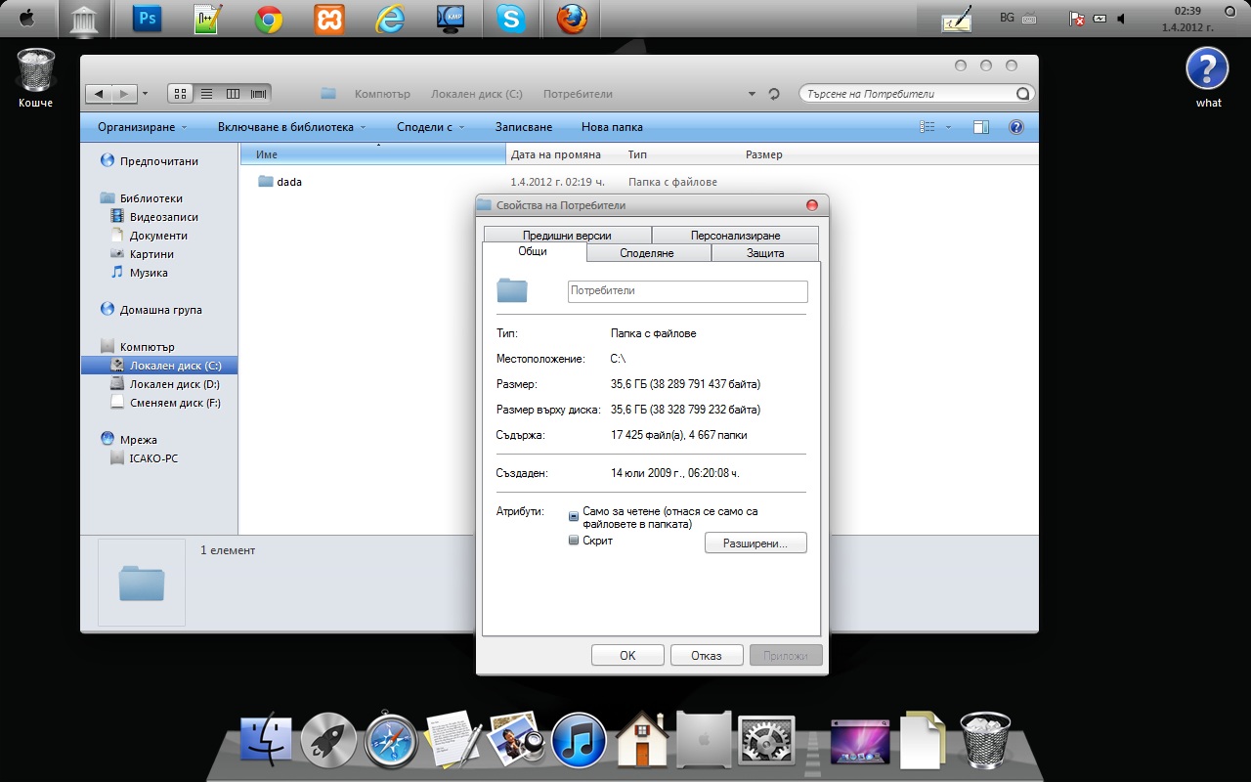This screenshot has width=1251, height=782.
Task: Launch Google Chrome from the top bar
Action: click(269, 20)
